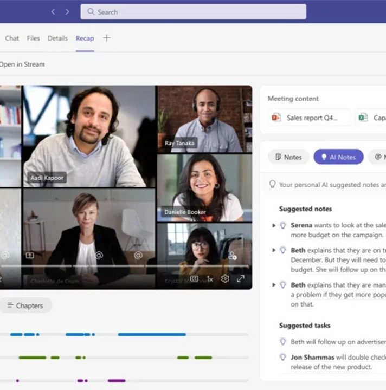
Task: Click the Ray Tanaka video tile
Action: pyautogui.click(x=204, y=119)
